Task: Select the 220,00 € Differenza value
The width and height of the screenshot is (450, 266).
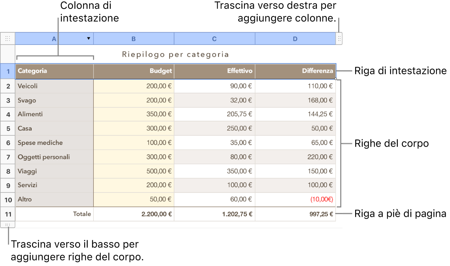Action: tap(295, 157)
